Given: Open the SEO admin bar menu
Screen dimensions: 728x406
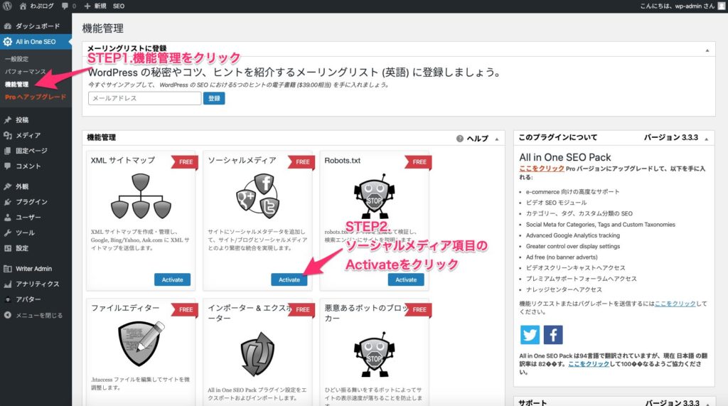Looking at the screenshot, I should [x=119, y=6].
